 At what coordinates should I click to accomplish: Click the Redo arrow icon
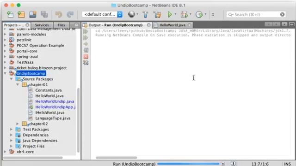click(70, 14)
